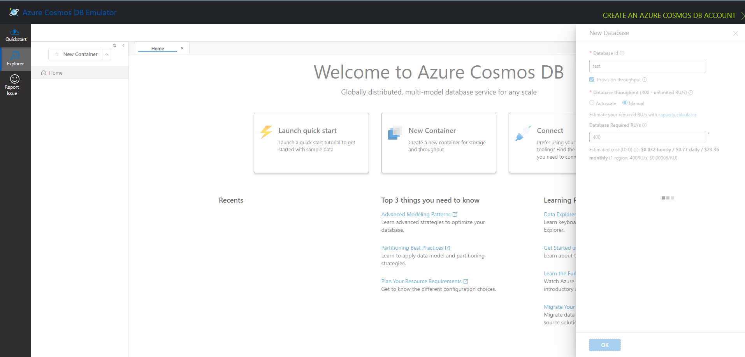Click the Azure Cosmos DB Emulator logo icon
Image resolution: width=745 pixels, height=357 pixels.
pyautogui.click(x=14, y=12)
